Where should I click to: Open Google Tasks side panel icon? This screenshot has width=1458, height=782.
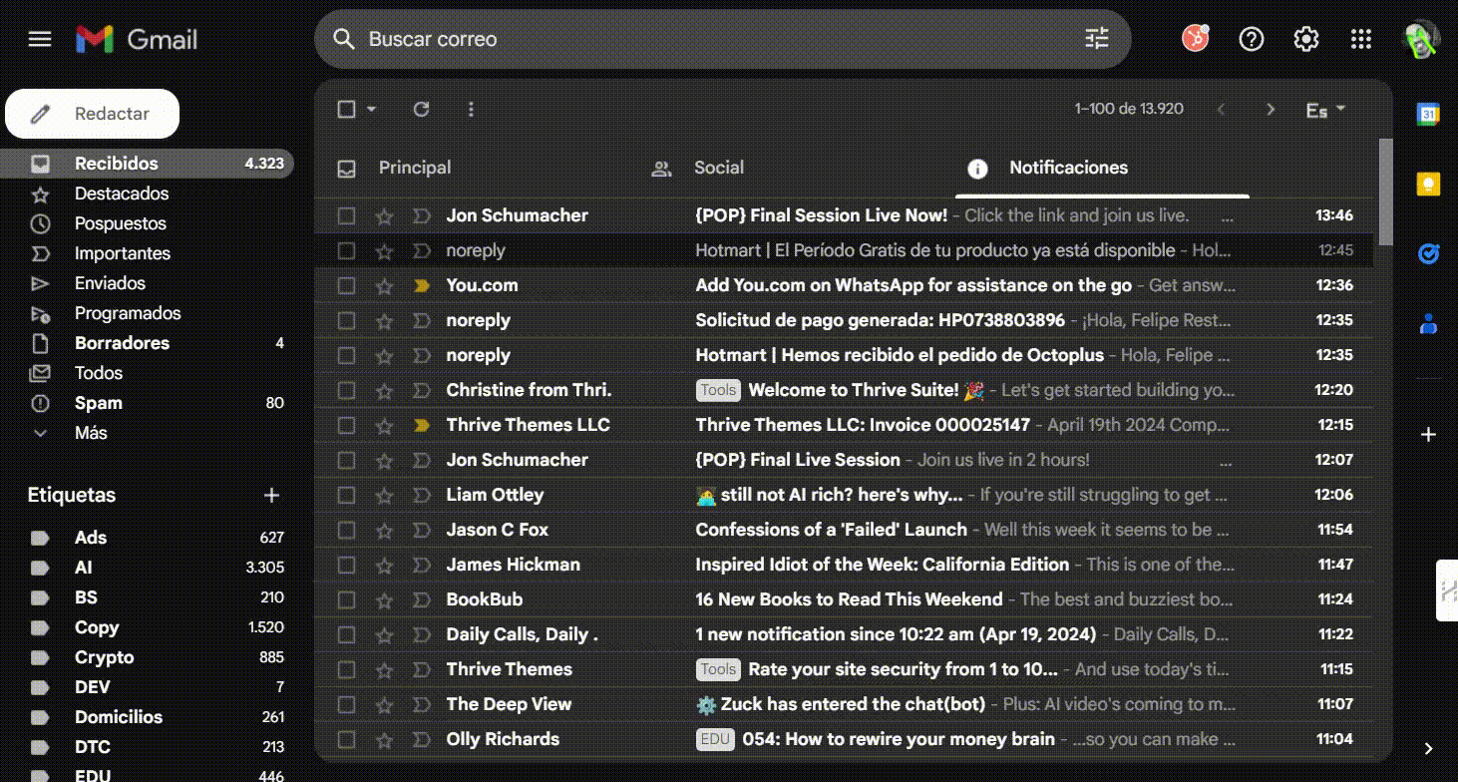(1428, 253)
